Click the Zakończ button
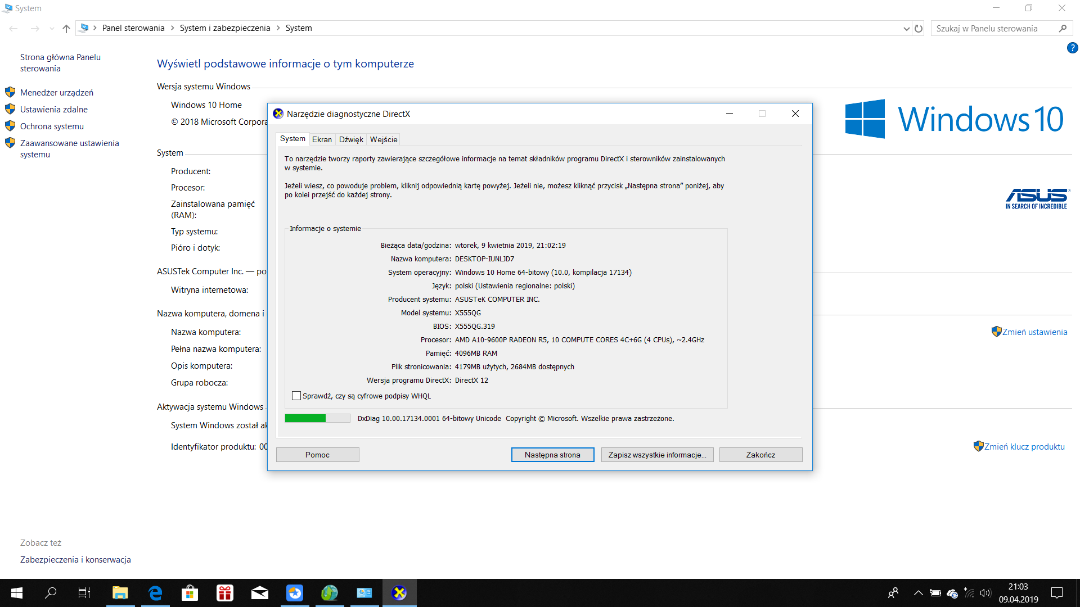The image size is (1080, 607). (x=760, y=455)
